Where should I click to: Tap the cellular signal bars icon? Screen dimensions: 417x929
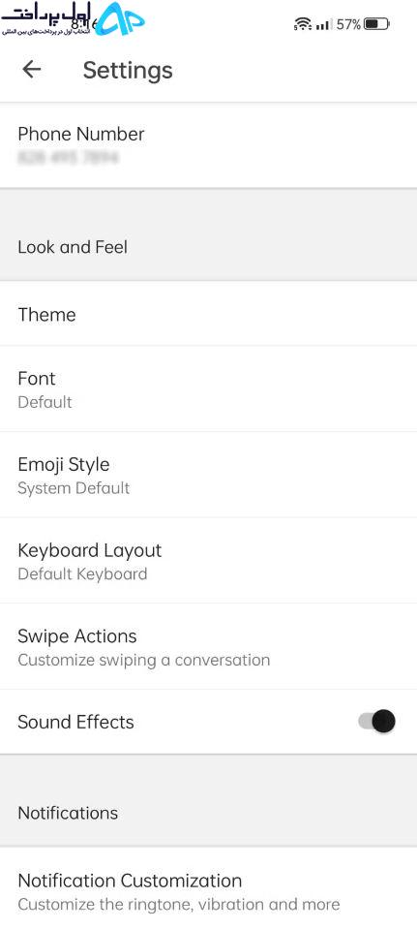[x=323, y=25]
